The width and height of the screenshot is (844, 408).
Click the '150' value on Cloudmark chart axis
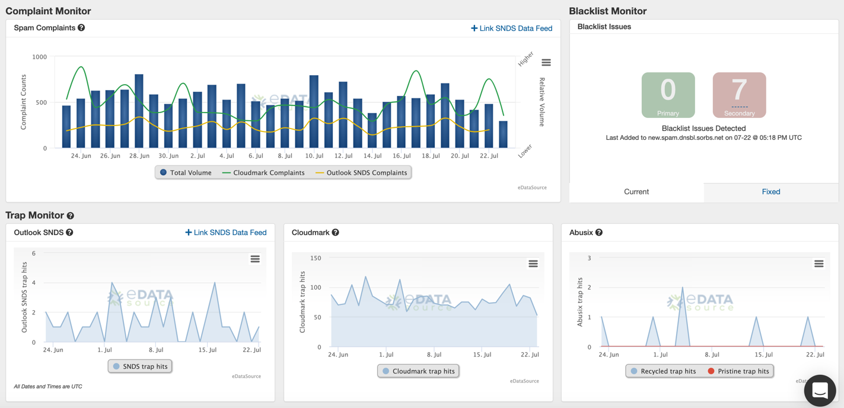(316, 258)
